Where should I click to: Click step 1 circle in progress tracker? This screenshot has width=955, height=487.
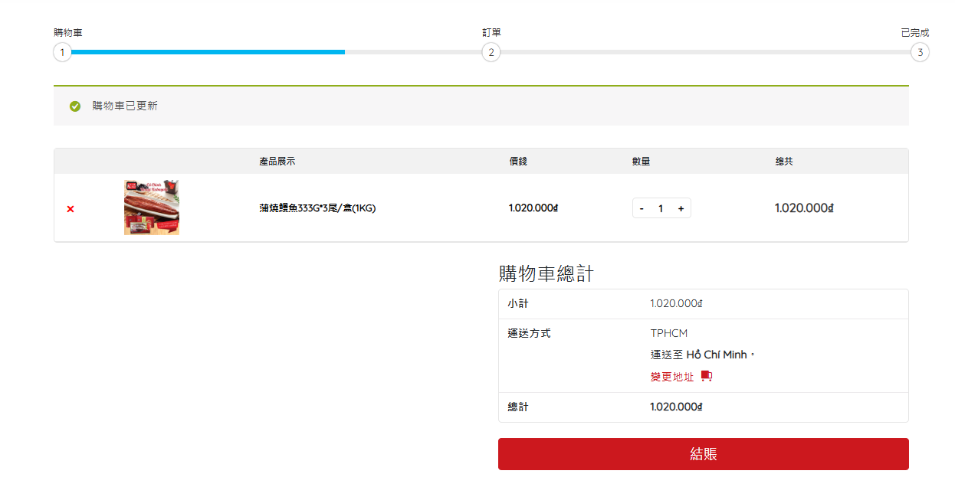click(62, 53)
